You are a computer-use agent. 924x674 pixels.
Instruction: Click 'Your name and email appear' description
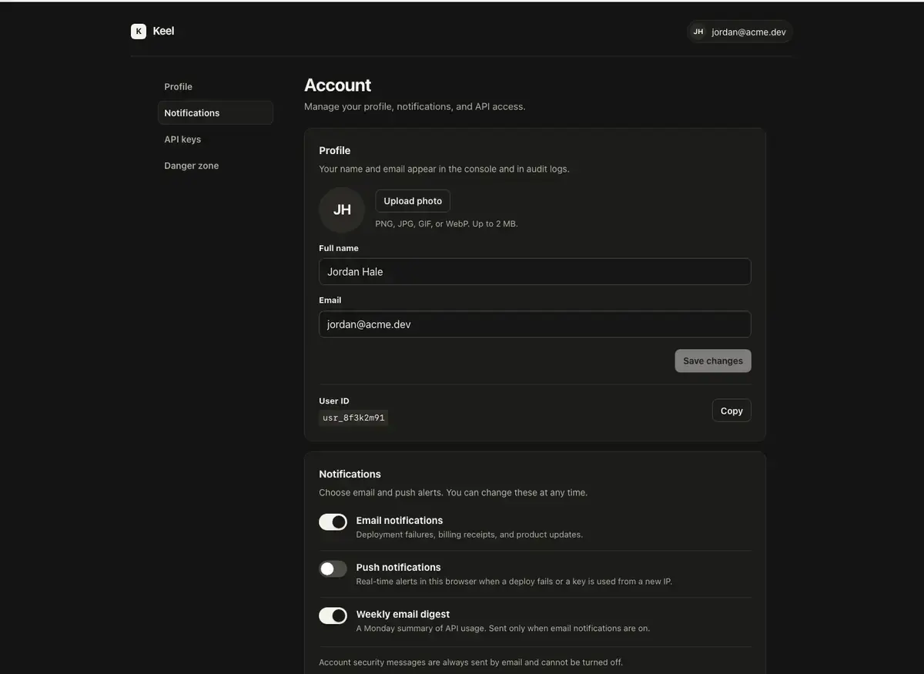tap(444, 169)
